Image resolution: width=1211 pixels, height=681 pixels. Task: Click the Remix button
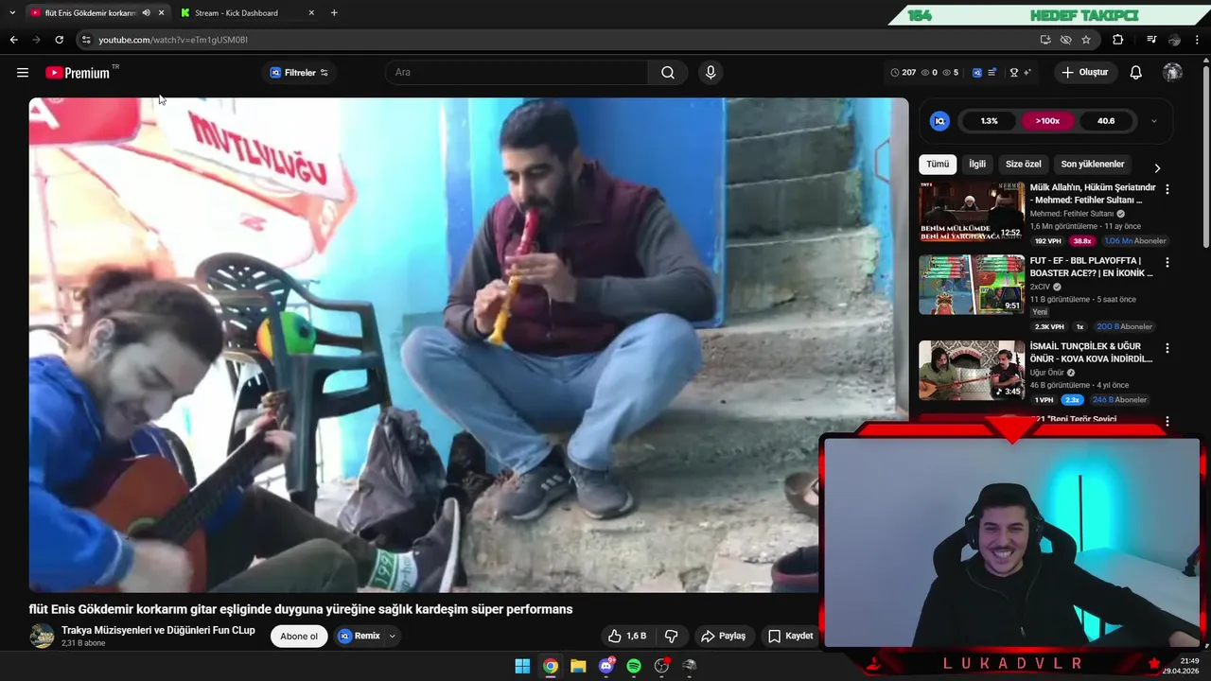pos(360,637)
